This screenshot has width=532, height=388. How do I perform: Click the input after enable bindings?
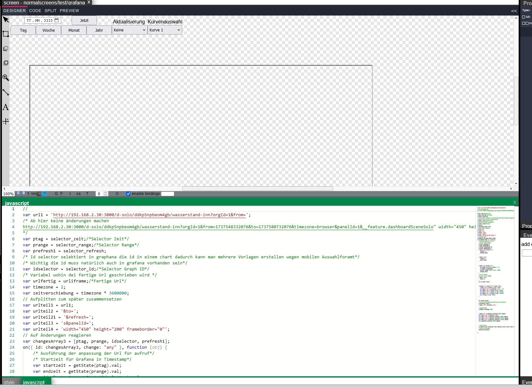tap(168, 194)
